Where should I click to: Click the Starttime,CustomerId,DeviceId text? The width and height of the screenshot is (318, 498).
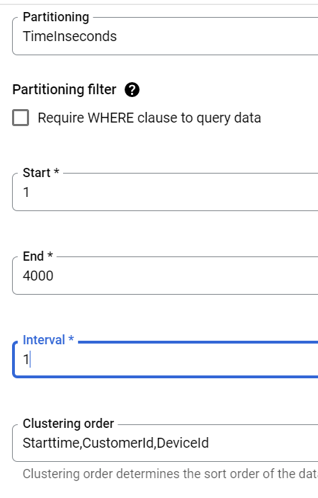pos(115,443)
